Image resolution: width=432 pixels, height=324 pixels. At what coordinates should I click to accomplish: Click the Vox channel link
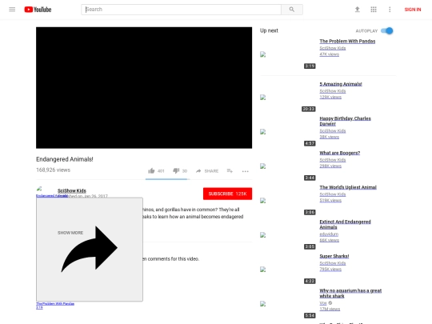[323, 303]
